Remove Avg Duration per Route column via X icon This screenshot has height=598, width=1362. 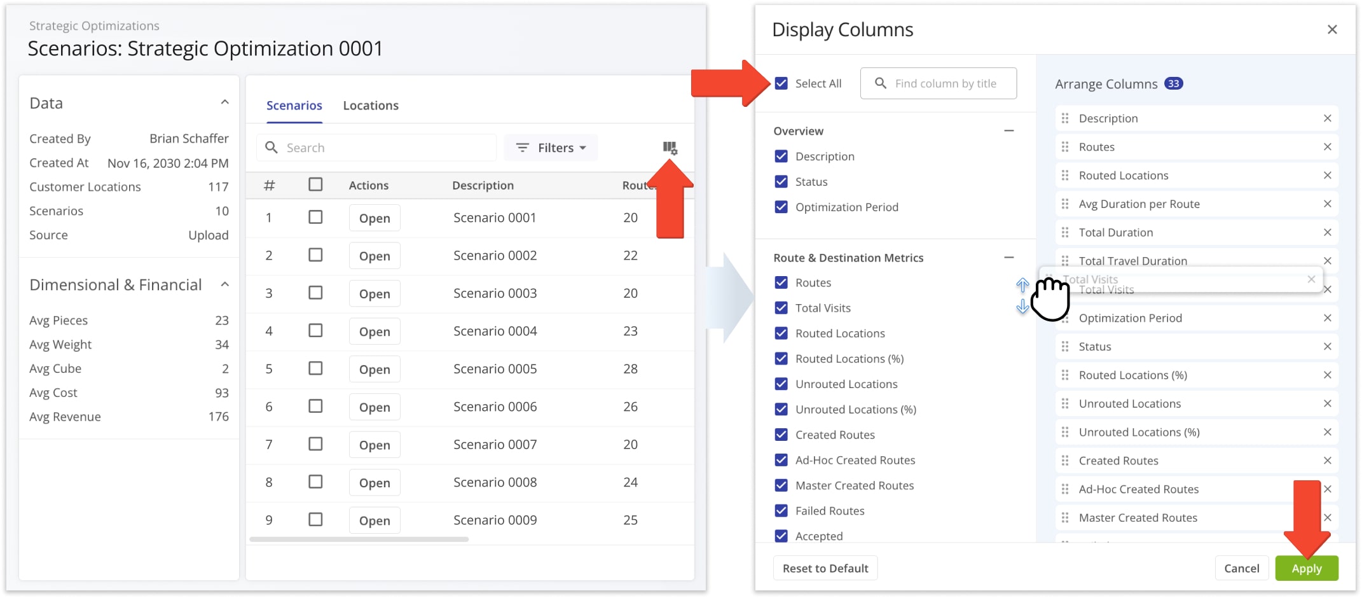point(1328,204)
